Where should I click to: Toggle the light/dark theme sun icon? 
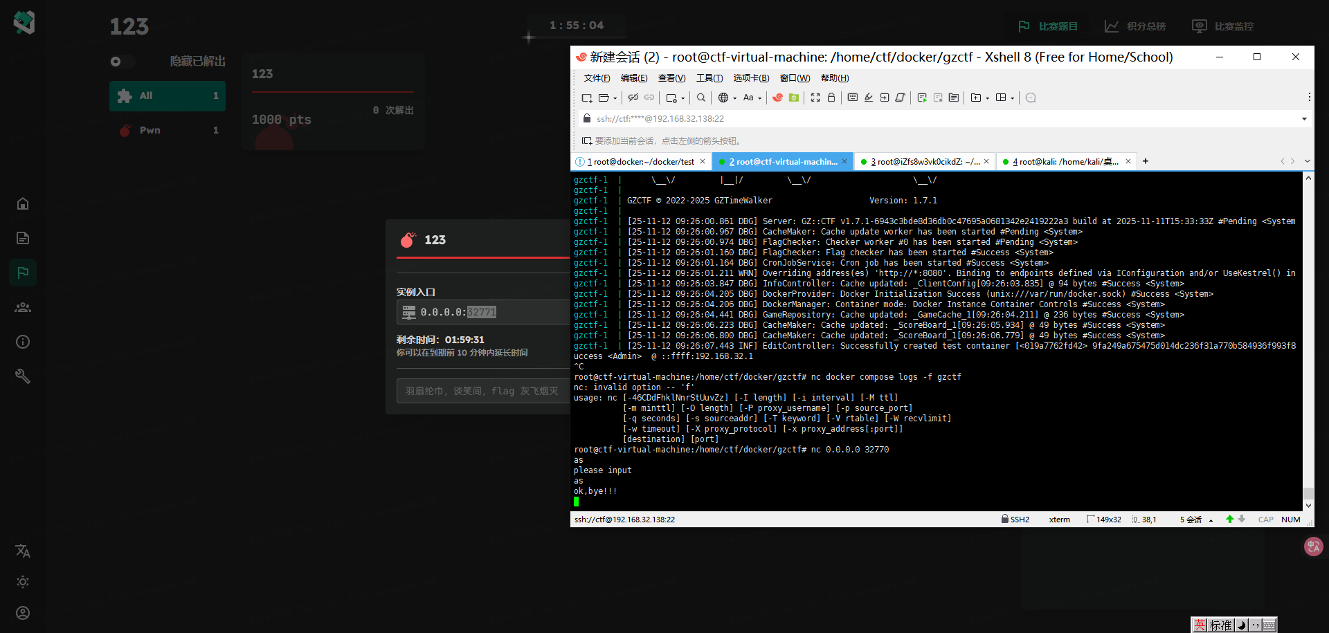pos(23,582)
